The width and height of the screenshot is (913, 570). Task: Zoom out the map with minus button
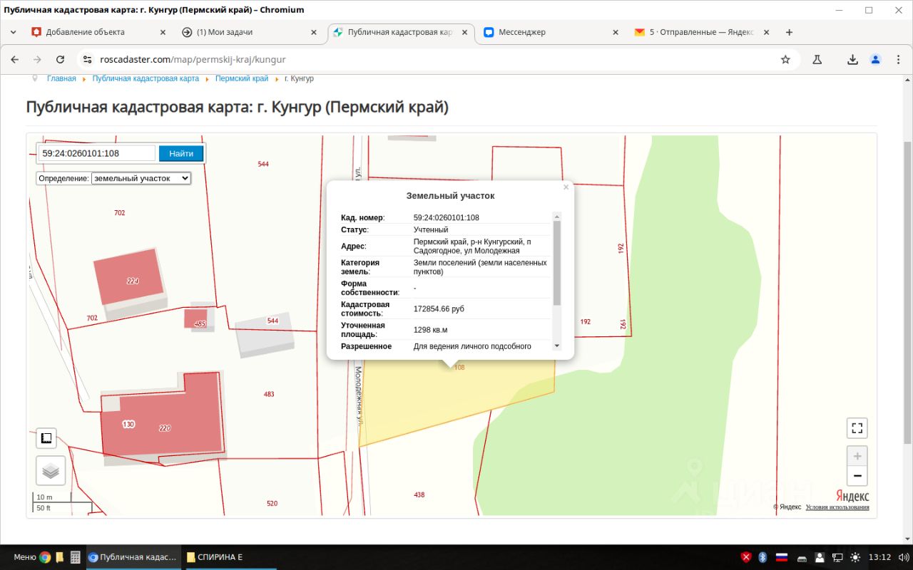[x=857, y=476]
